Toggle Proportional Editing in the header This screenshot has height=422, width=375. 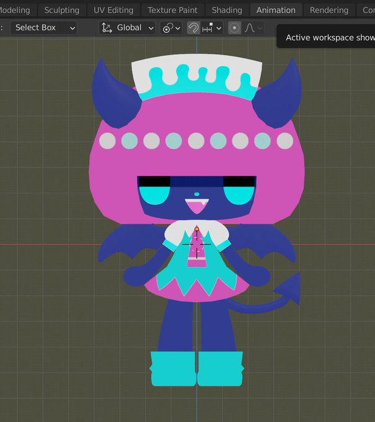click(234, 28)
